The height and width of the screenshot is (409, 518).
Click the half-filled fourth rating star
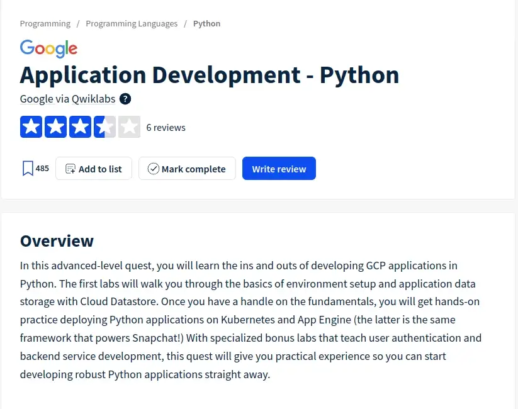(x=104, y=127)
